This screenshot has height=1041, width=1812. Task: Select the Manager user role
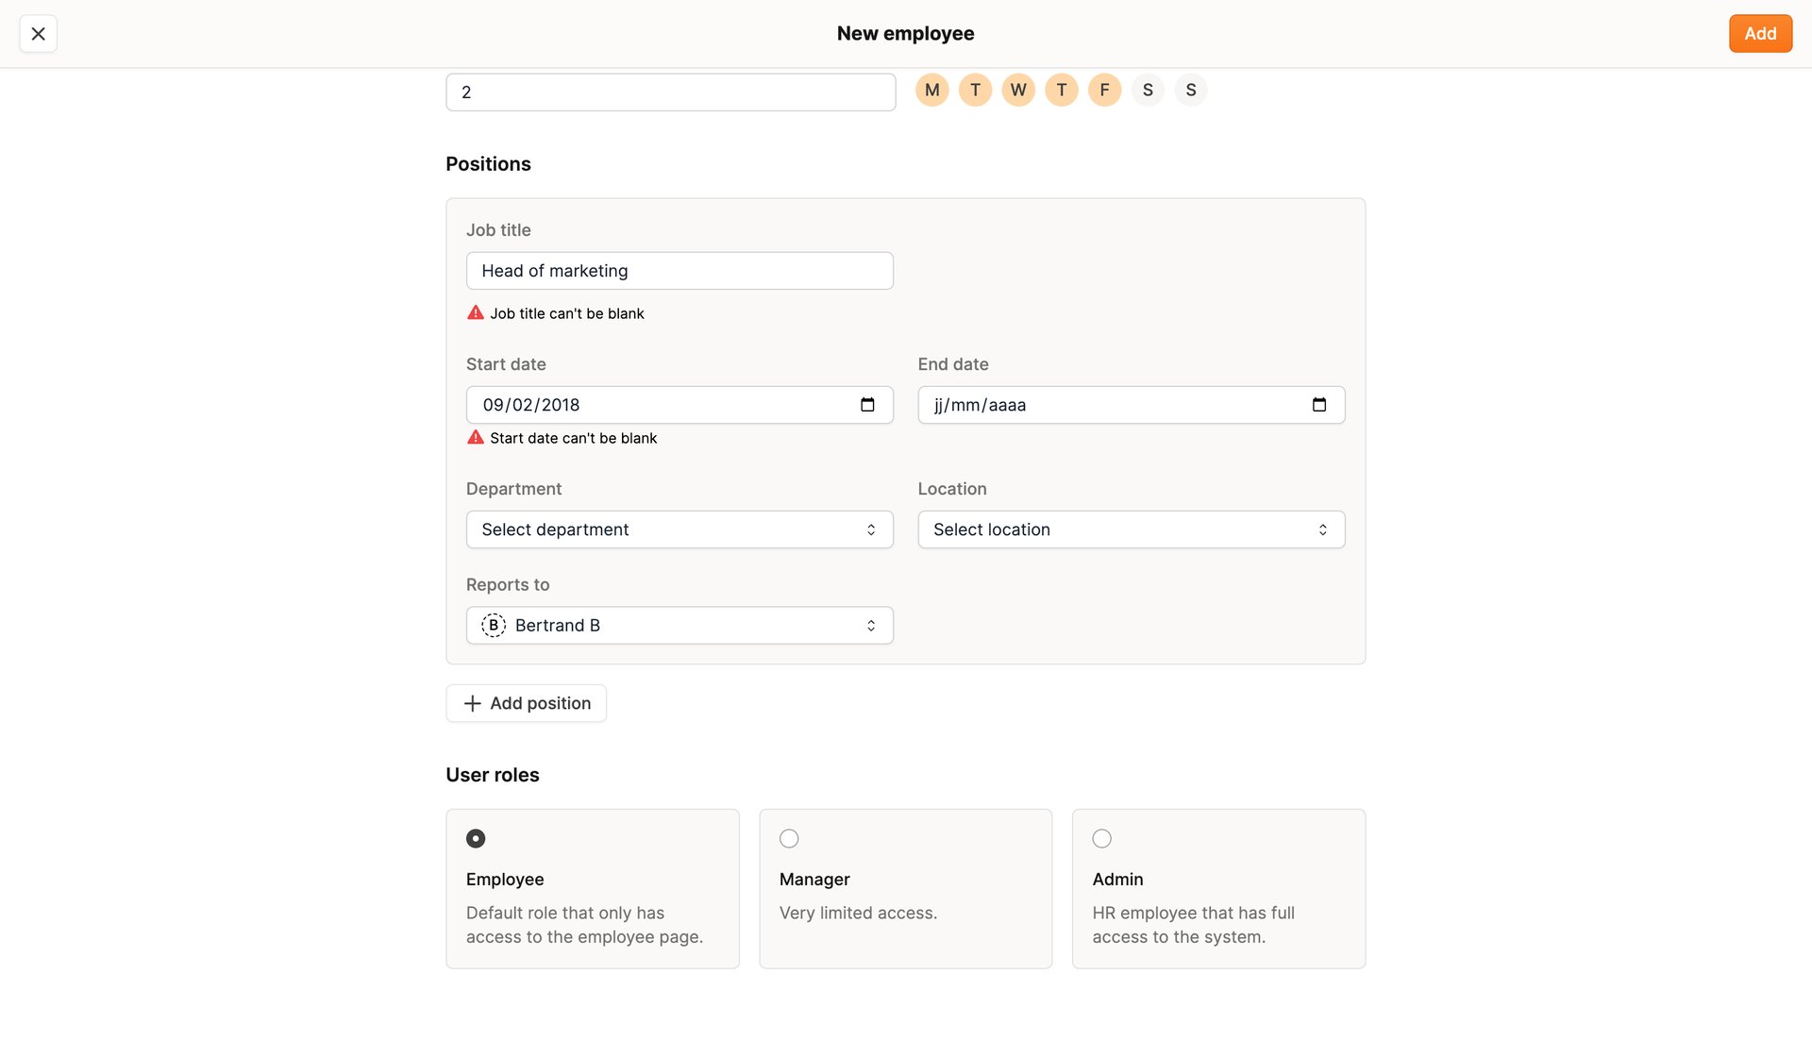[x=788, y=838]
